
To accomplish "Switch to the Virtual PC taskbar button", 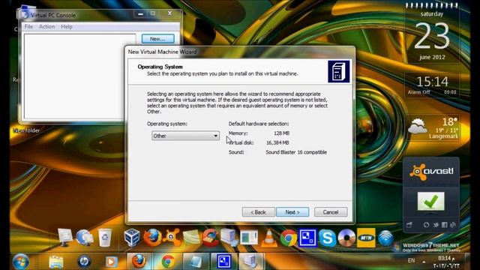I will pos(223,262).
